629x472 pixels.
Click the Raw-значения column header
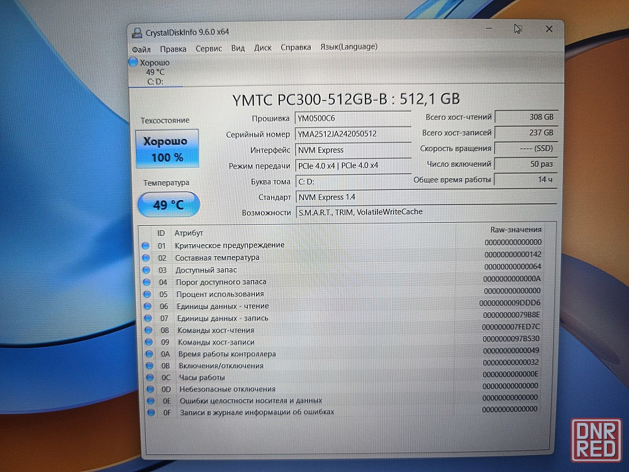point(516,230)
